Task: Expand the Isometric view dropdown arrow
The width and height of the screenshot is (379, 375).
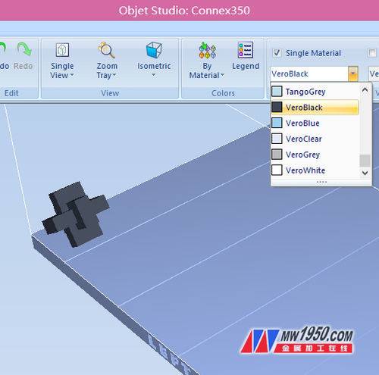Action: pos(154,75)
